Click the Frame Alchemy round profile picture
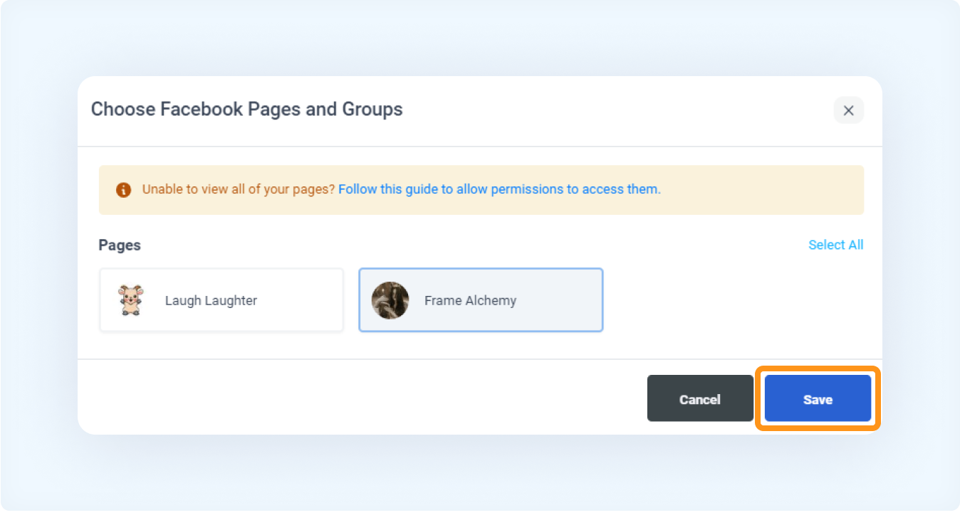 (390, 300)
